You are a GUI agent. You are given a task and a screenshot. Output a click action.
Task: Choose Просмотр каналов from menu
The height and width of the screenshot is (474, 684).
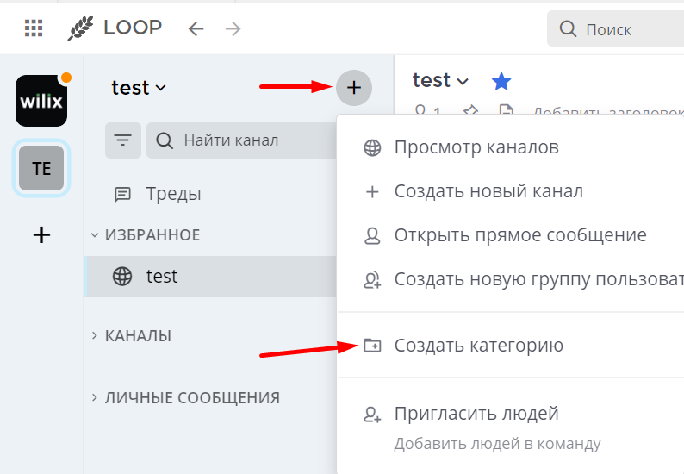(x=511, y=147)
